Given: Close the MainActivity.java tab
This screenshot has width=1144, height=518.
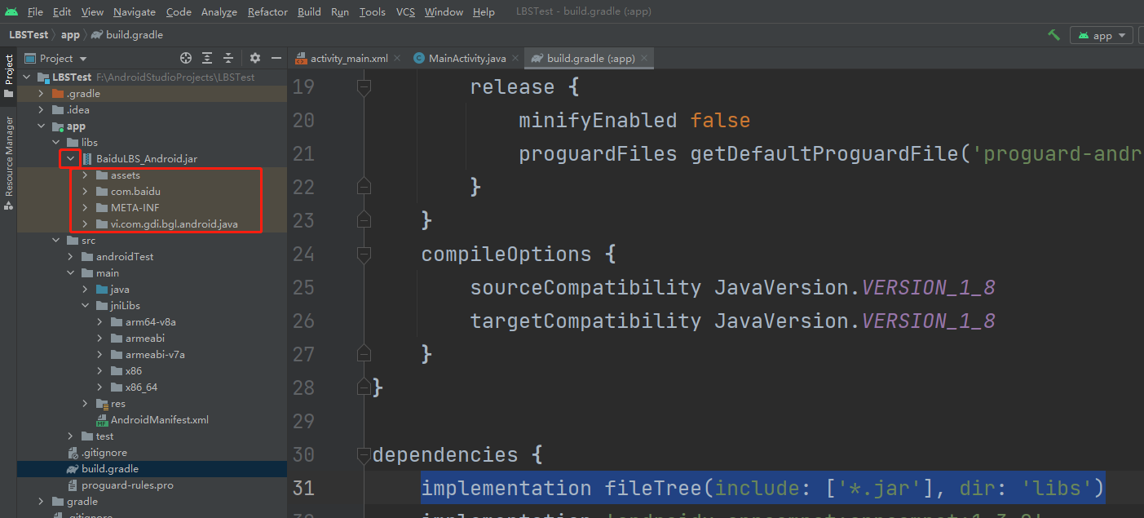Looking at the screenshot, I should click(515, 59).
